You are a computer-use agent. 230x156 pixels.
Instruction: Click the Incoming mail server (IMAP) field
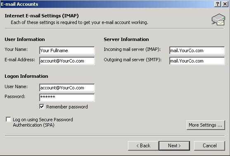pos(197,50)
